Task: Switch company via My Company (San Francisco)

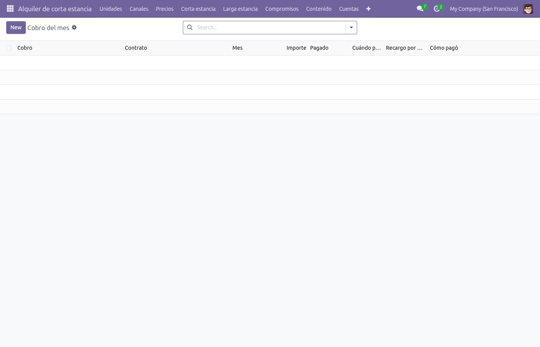Action: point(484,8)
